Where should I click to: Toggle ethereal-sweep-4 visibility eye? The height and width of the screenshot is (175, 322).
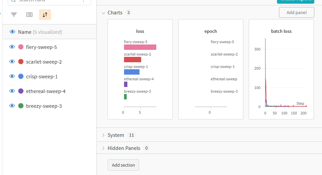coord(12,91)
